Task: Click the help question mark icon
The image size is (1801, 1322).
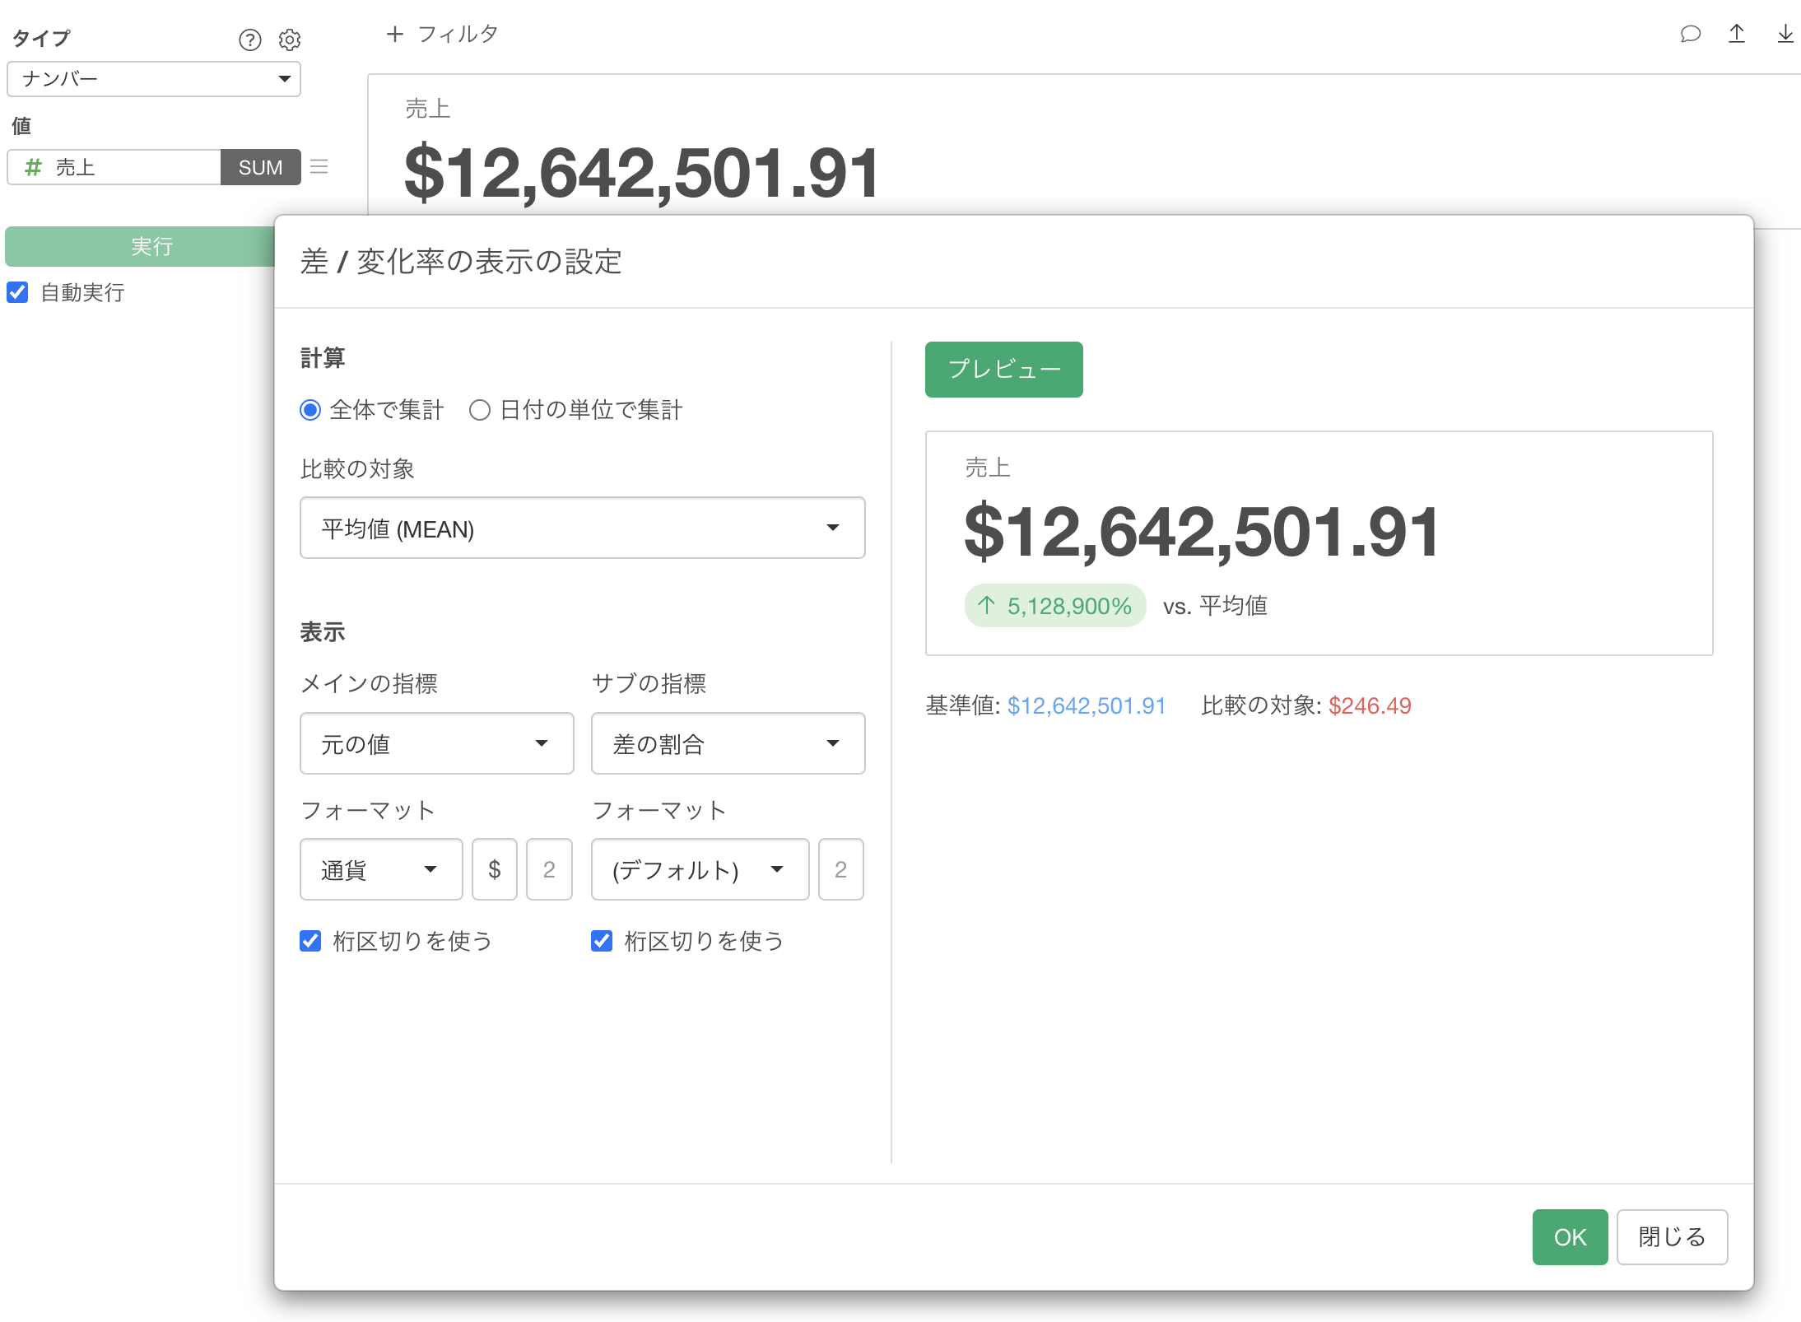Action: click(x=249, y=40)
